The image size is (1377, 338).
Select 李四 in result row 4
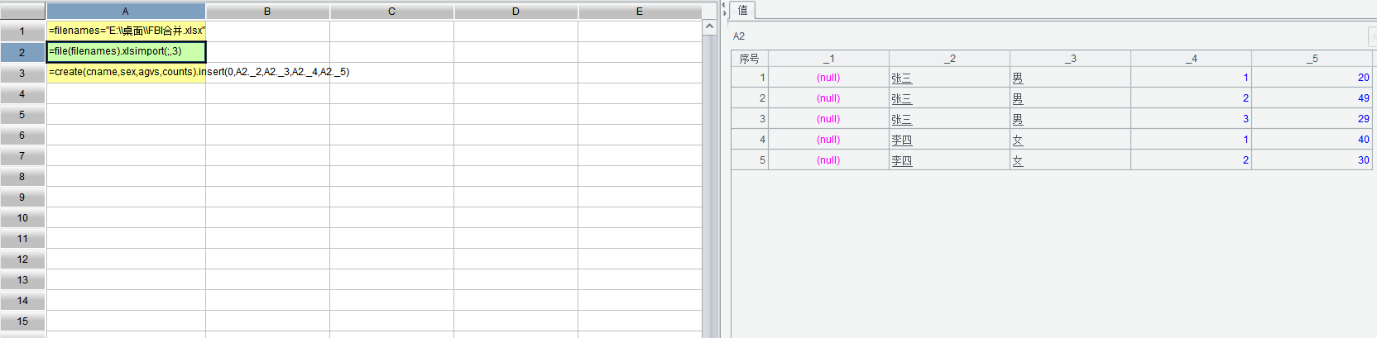(949, 140)
